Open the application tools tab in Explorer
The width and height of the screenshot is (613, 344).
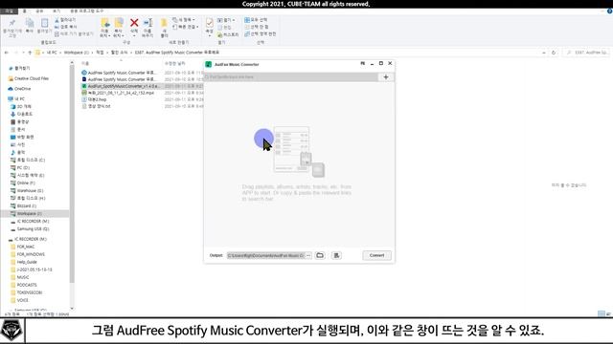coord(87,11)
